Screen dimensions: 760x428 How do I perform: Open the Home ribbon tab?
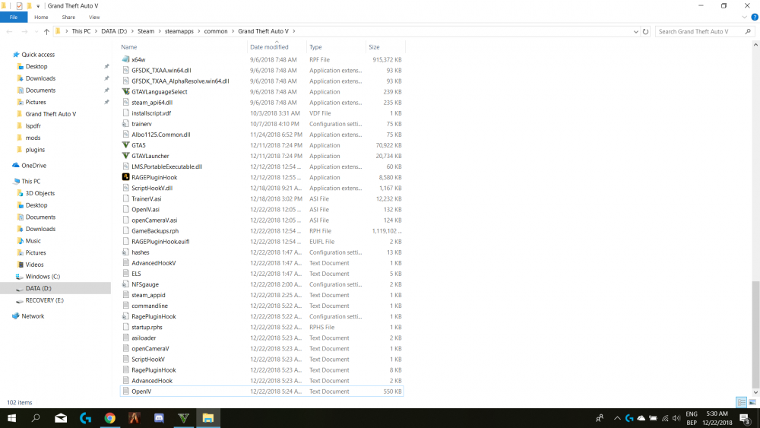click(x=41, y=17)
